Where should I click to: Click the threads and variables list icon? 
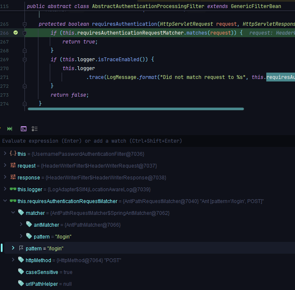click(35, 129)
